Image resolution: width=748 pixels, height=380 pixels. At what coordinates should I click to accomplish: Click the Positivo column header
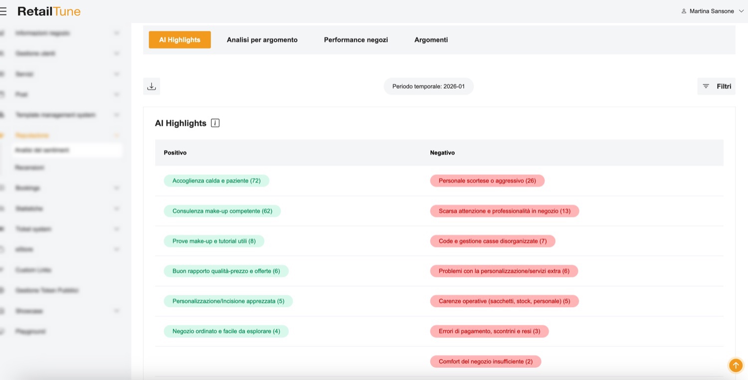(175, 153)
